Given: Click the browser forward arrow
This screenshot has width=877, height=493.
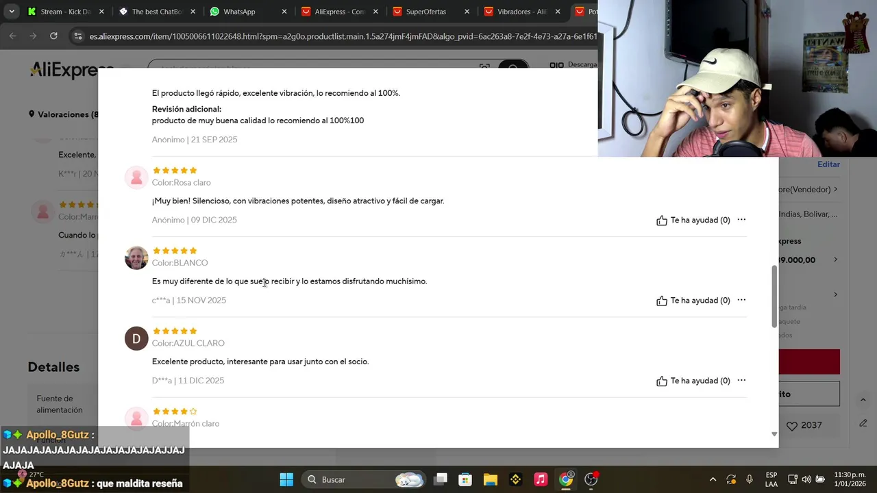Looking at the screenshot, I should [x=33, y=36].
